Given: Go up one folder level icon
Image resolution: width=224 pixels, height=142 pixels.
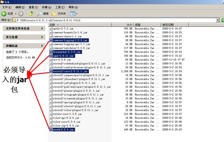Looking at the screenshot, I should click(31, 14).
